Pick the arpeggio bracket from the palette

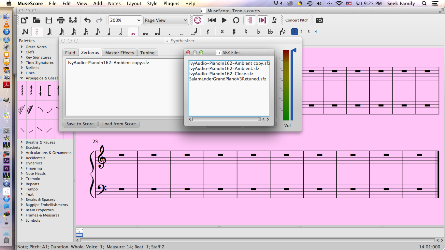50,90
